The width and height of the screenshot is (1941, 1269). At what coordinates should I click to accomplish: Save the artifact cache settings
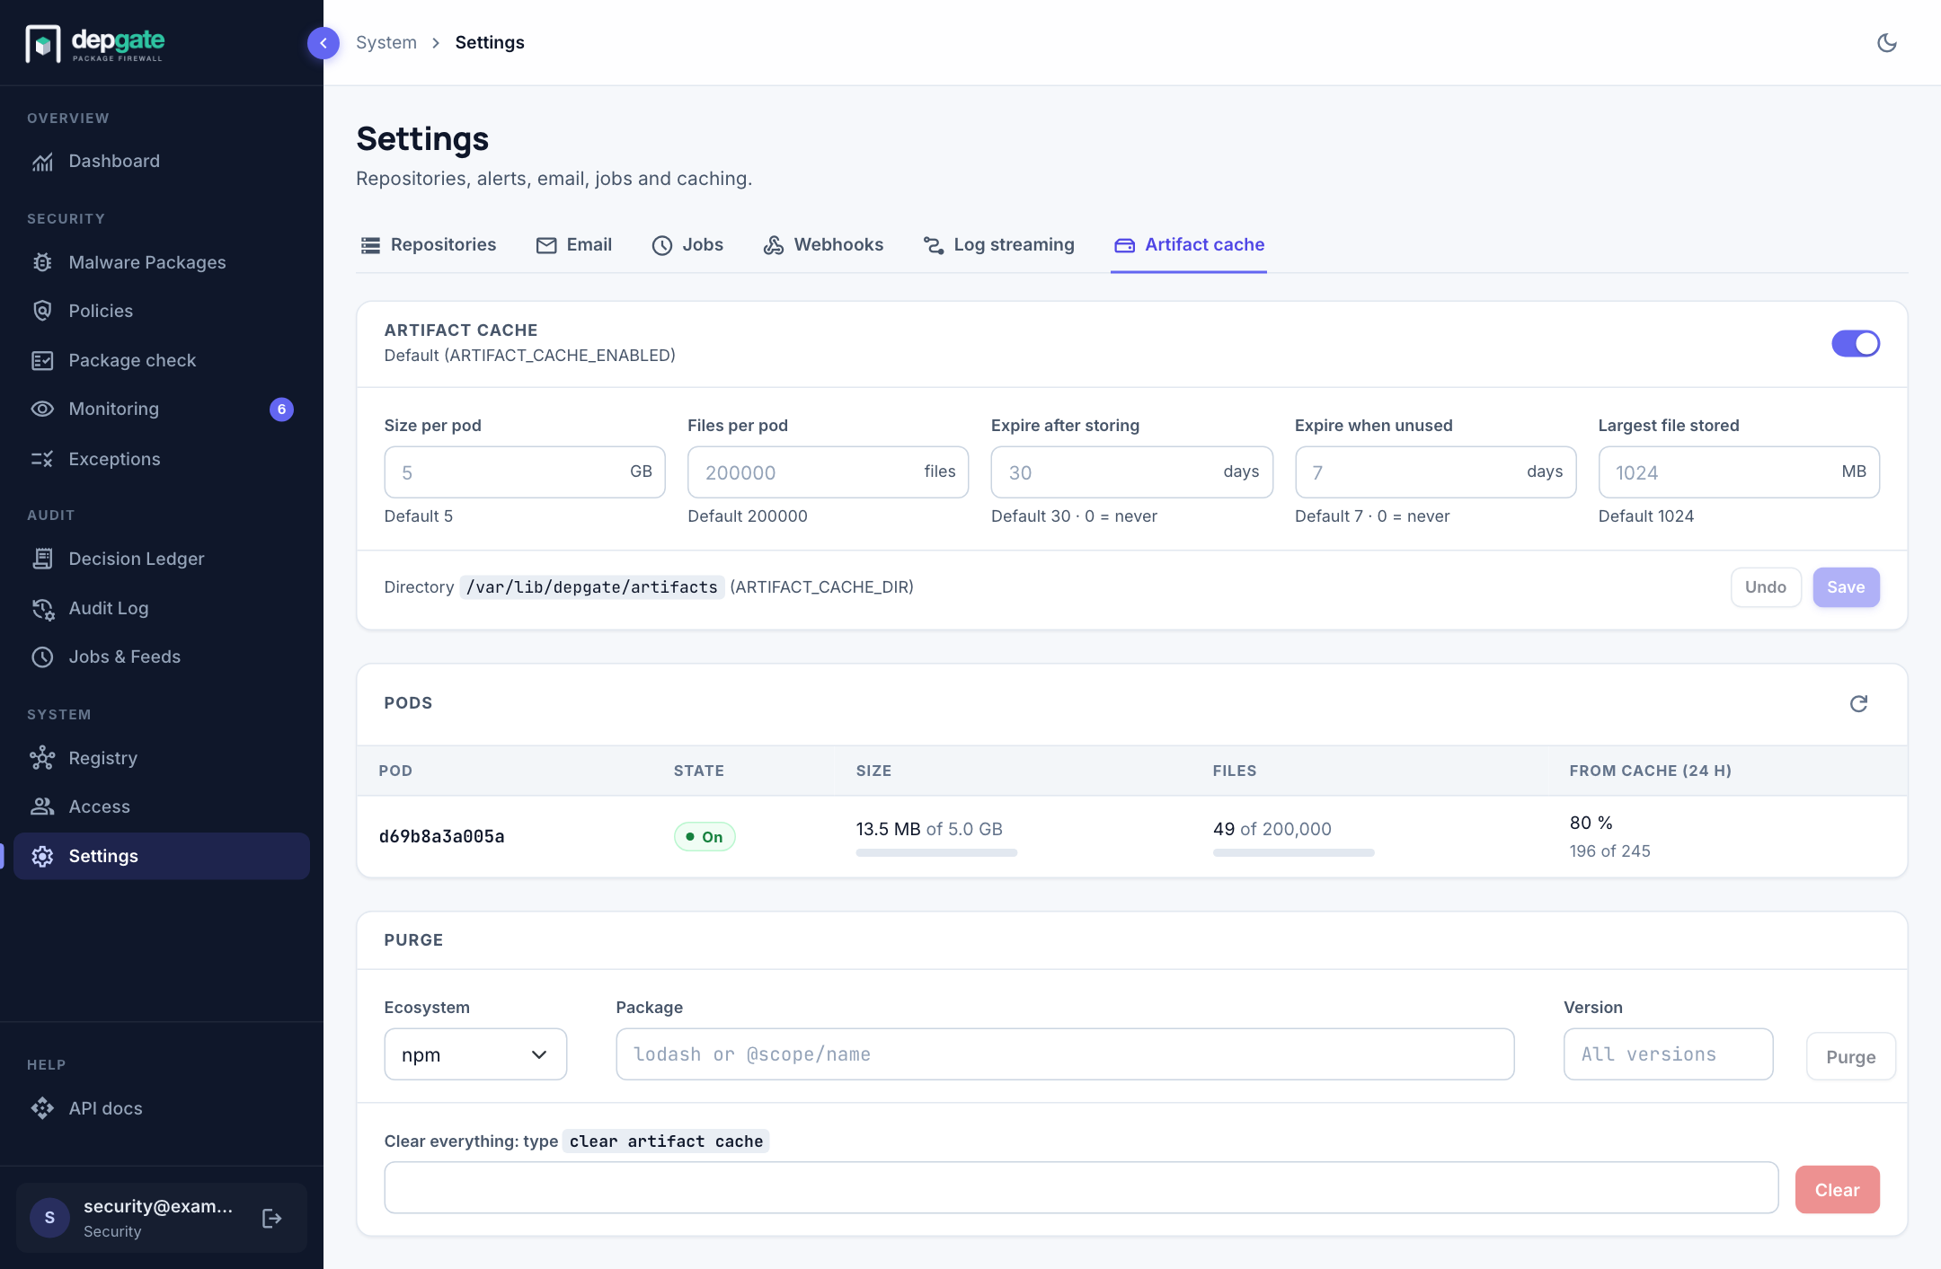pyautogui.click(x=1846, y=587)
